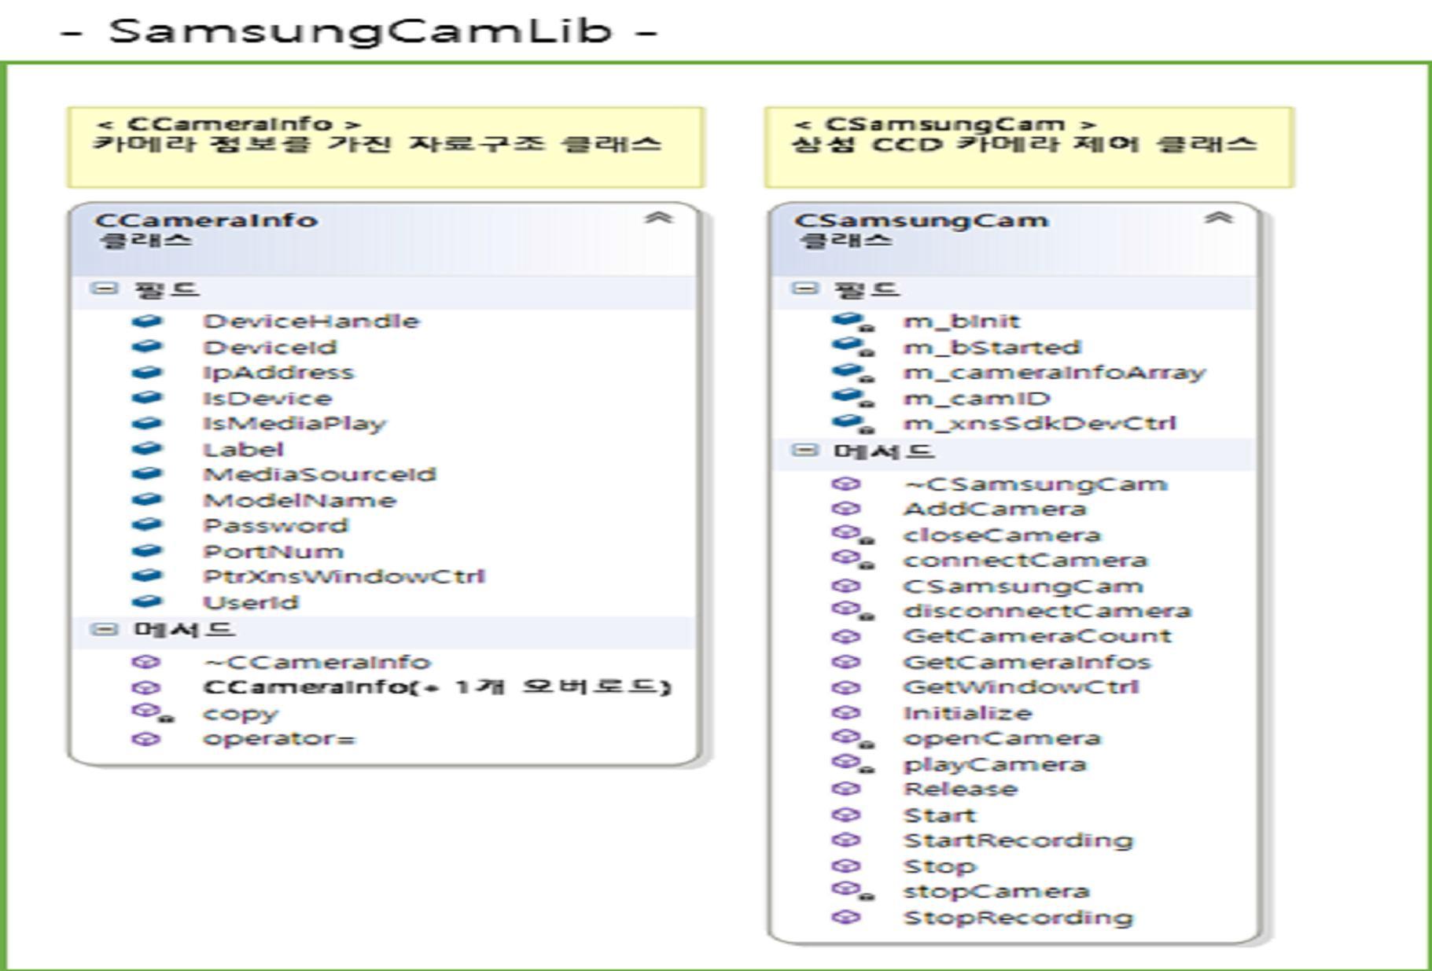This screenshot has width=1432, height=971.
Task: Click the field icon beside DeviceId
Action: [147, 347]
